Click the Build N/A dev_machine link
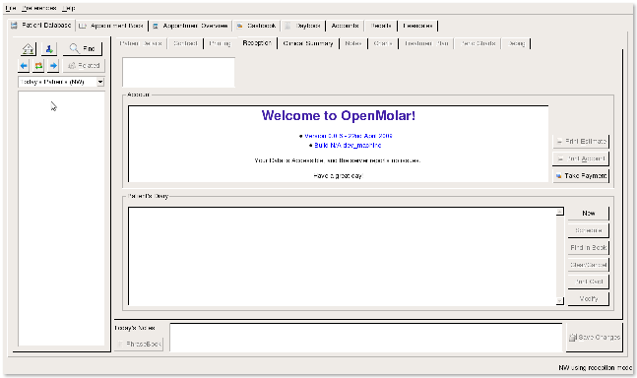 point(348,146)
